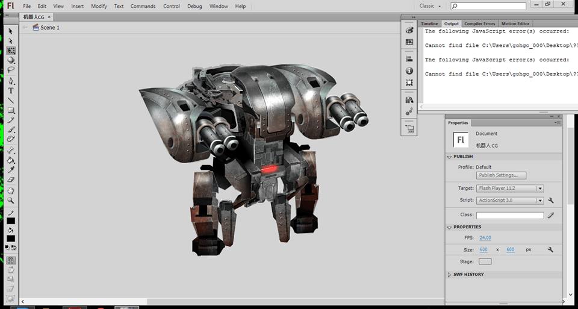The width and height of the screenshot is (578, 309).
Task: Select the Free Transform tool
Action: (x=11, y=51)
